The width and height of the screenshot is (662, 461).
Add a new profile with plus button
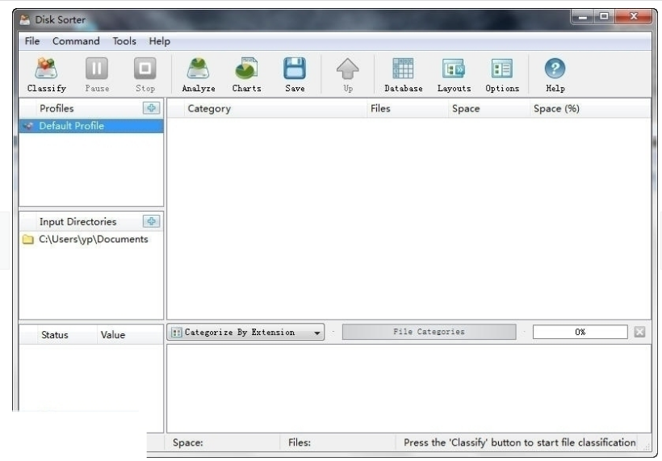[151, 108]
